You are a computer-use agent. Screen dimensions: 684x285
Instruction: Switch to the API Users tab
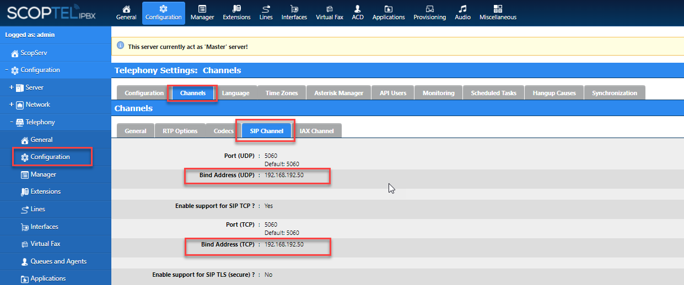coord(393,93)
